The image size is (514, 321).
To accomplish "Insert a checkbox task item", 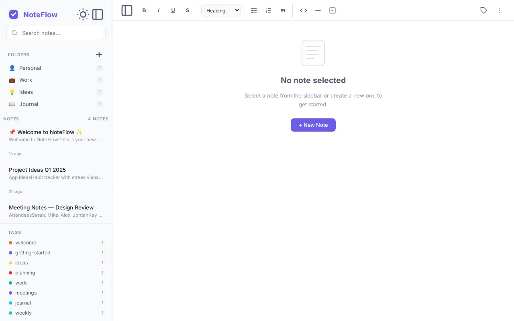I will [x=332, y=10].
